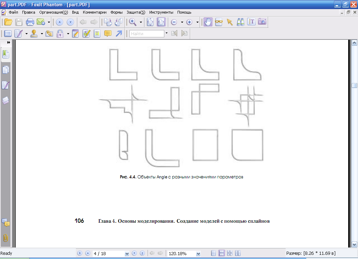
Task: Go to previous page in status bar
Action: (x=88, y=253)
